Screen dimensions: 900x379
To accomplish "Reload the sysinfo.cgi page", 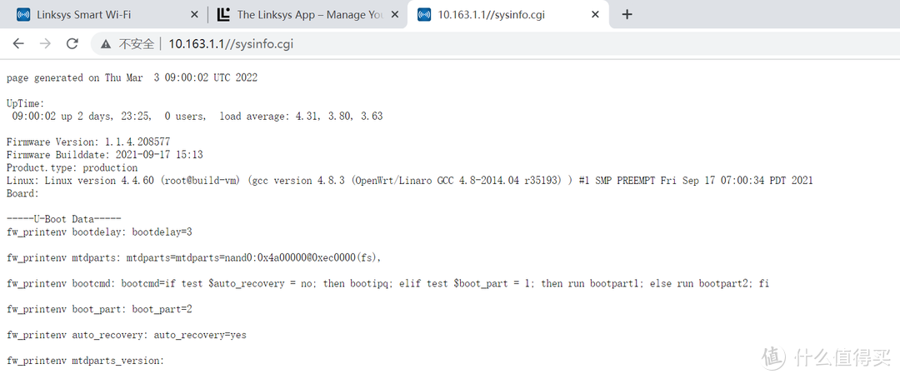I will (72, 44).
